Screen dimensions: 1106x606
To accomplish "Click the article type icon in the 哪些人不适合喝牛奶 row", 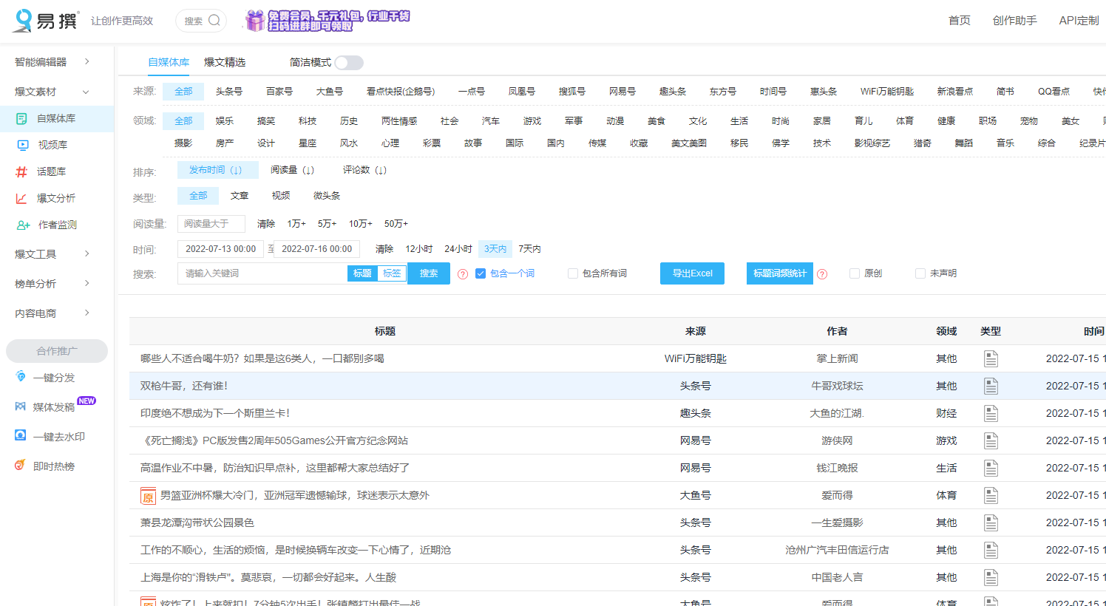I will click(x=991, y=358).
